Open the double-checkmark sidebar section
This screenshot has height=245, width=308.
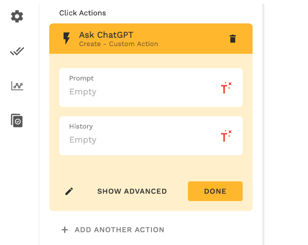(17, 51)
